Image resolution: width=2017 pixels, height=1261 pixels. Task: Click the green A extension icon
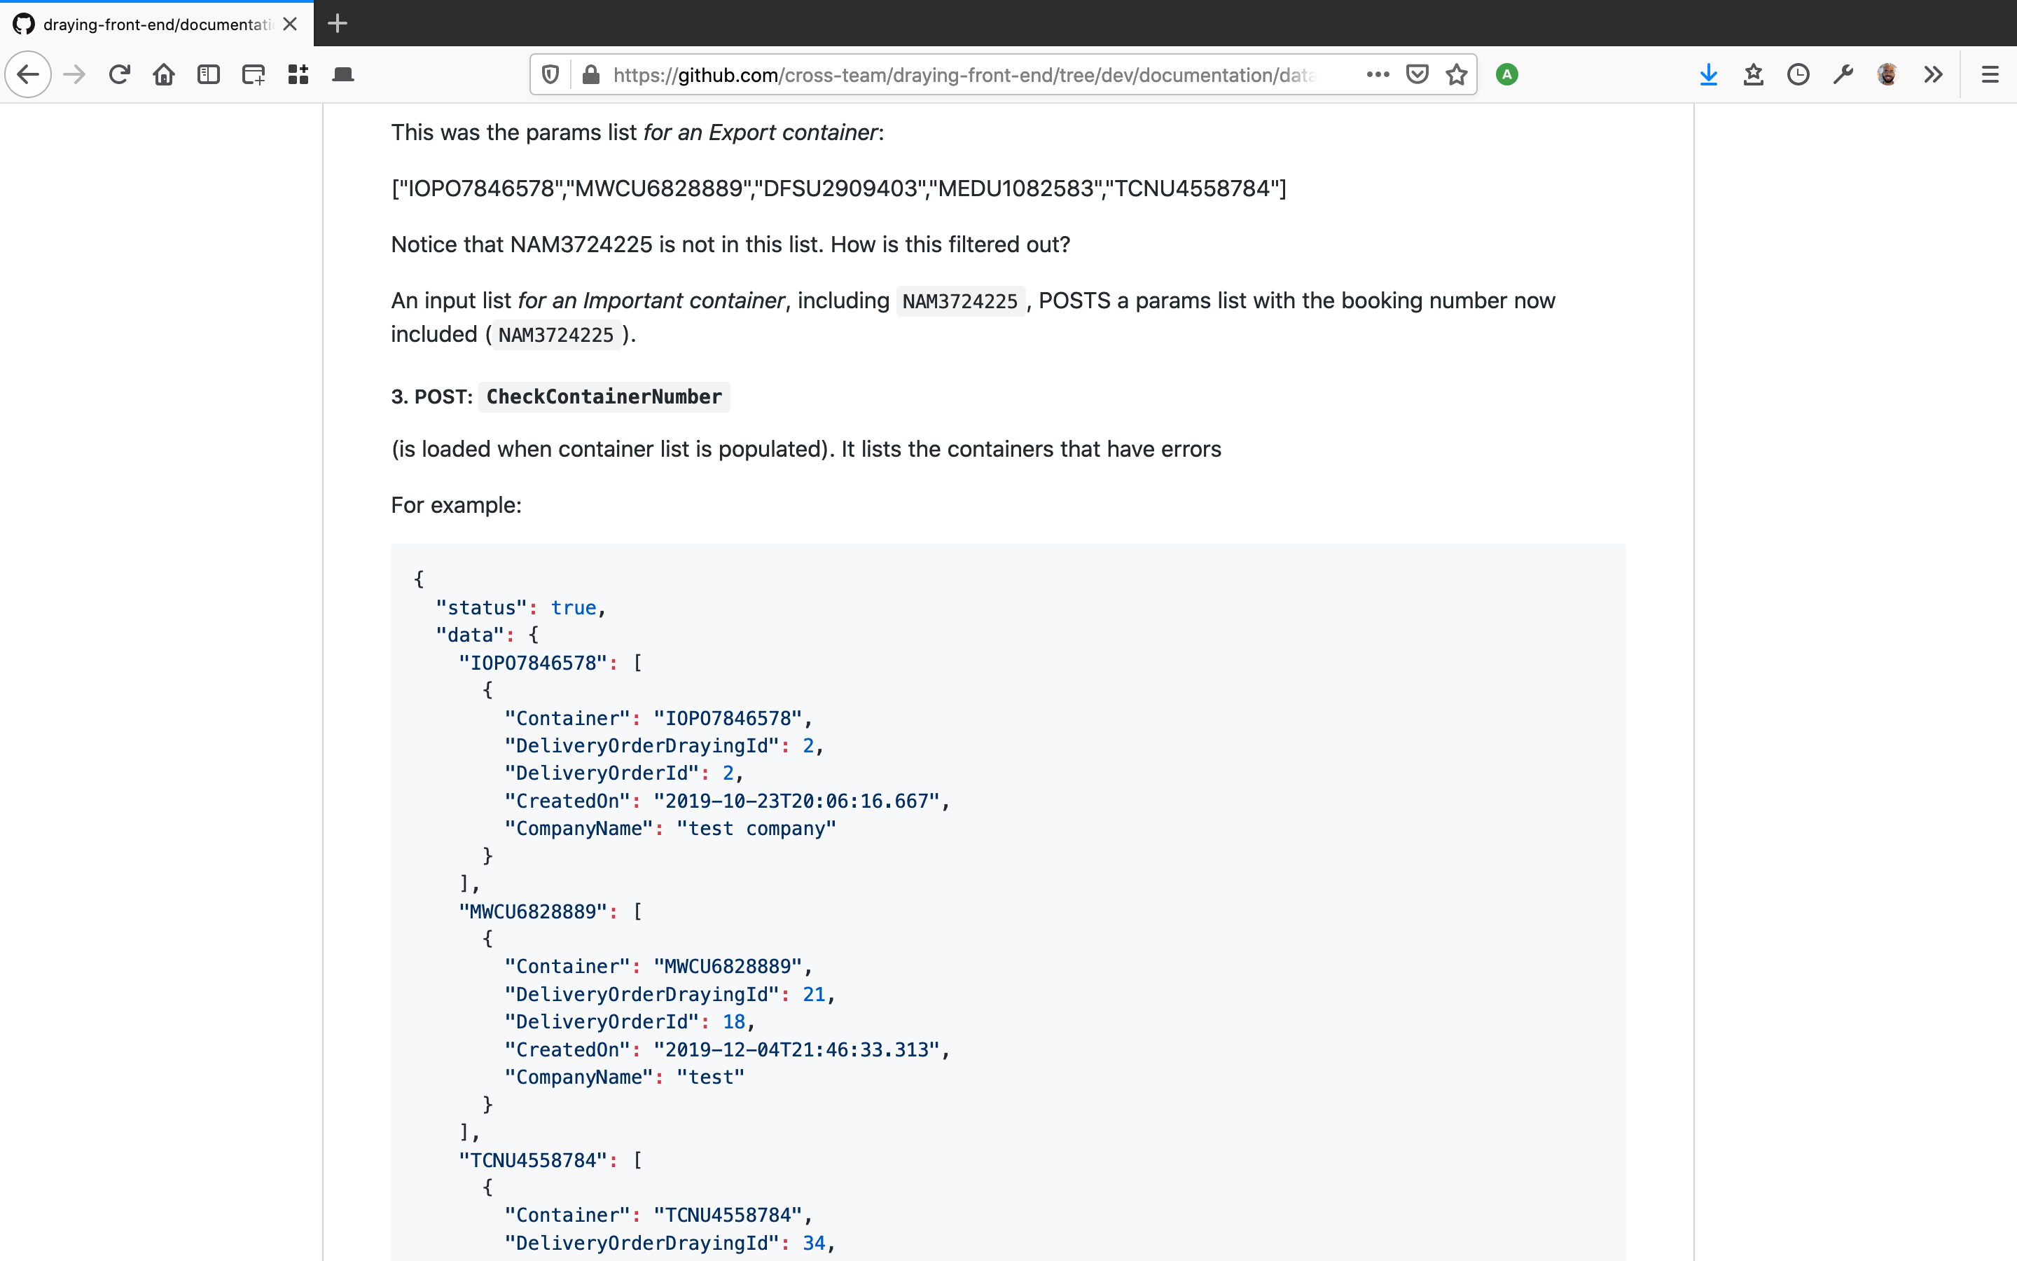click(1506, 75)
